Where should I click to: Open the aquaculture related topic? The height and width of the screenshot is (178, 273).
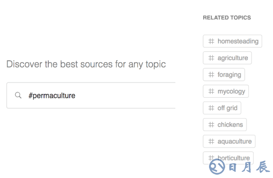point(229,141)
